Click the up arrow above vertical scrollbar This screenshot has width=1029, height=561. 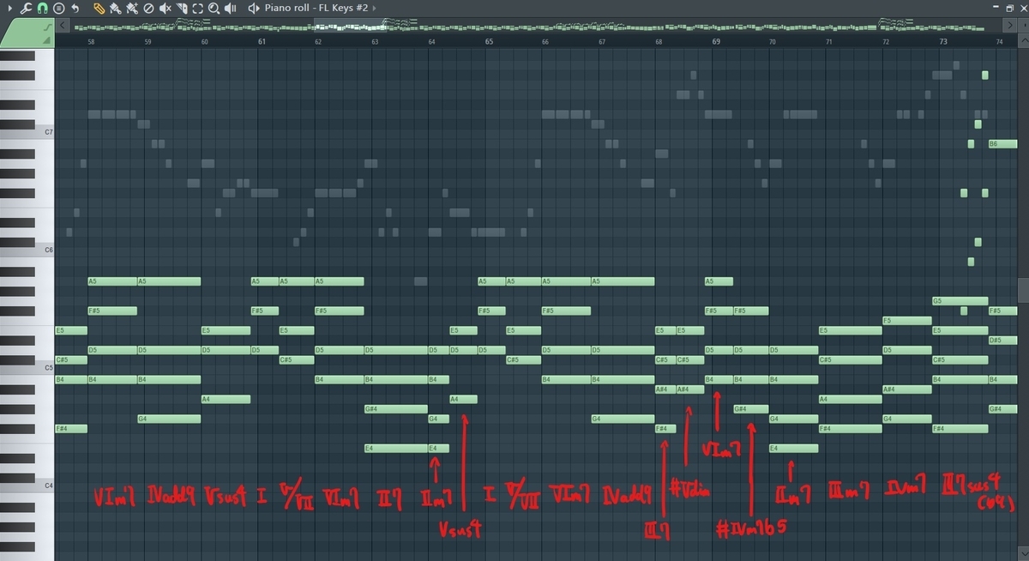click(x=1022, y=40)
